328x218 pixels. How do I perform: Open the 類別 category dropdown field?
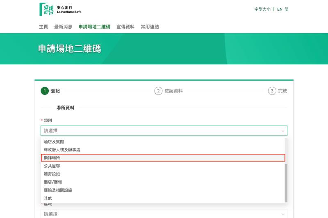click(160, 131)
